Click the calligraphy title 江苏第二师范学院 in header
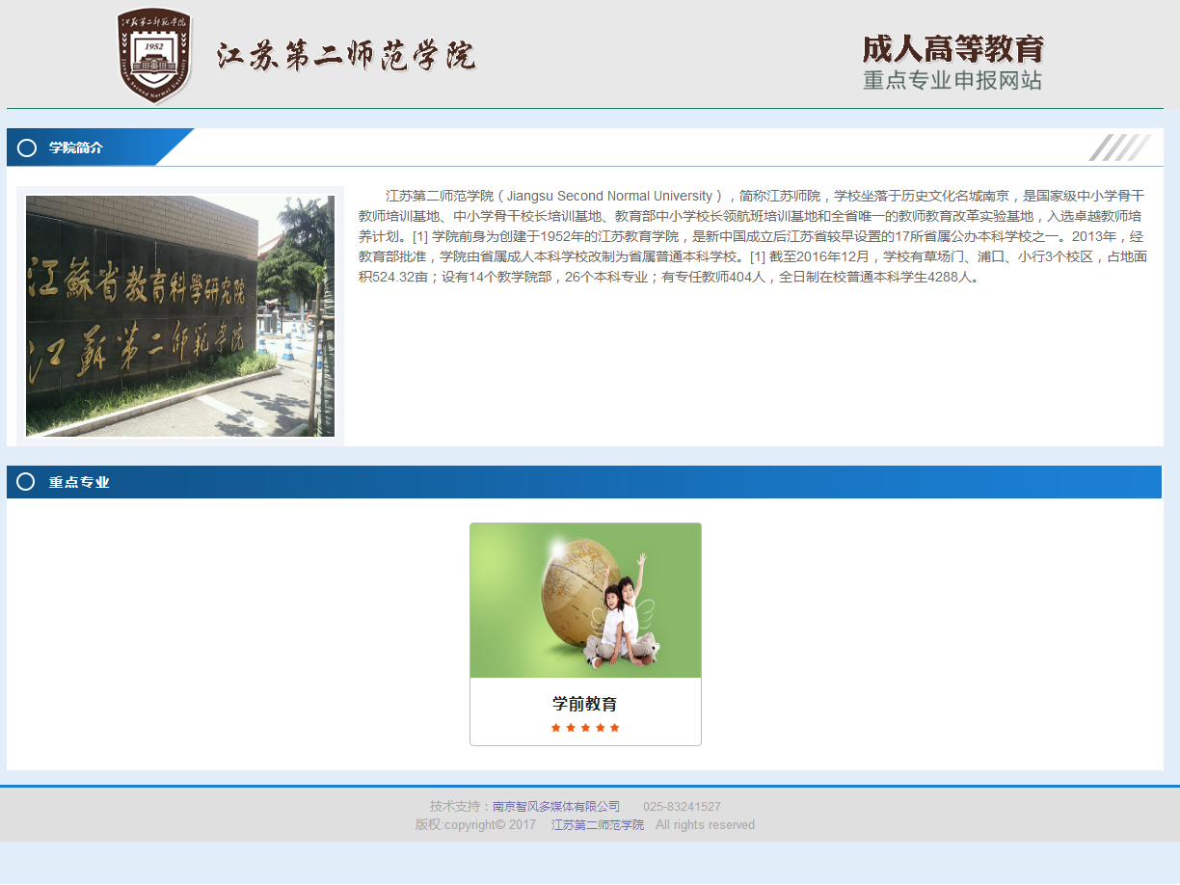 (x=346, y=56)
